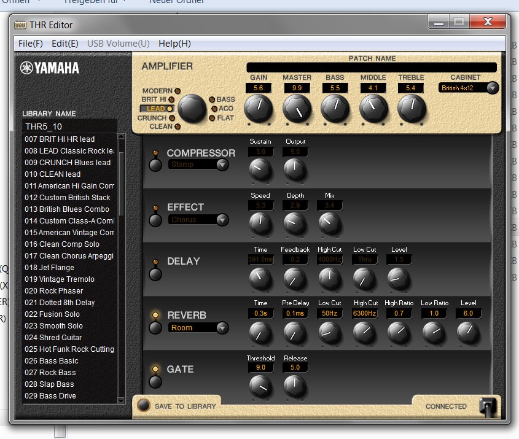Select the CLEAN amp type
This screenshot has width=519, height=439.
tap(165, 126)
